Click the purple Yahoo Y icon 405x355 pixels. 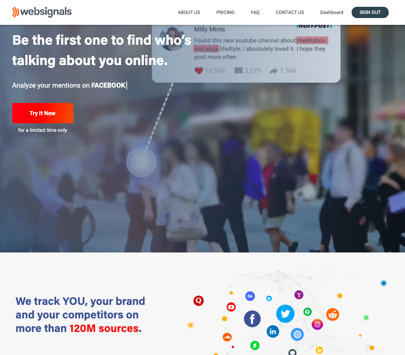tap(299, 294)
